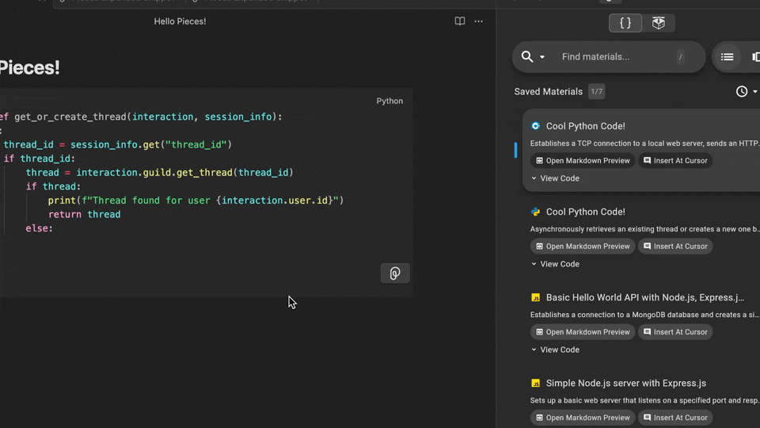Viewport: 760px width, 428px height.
Task: Expand View Code under the MongoDB snippet
Action: 555,350
